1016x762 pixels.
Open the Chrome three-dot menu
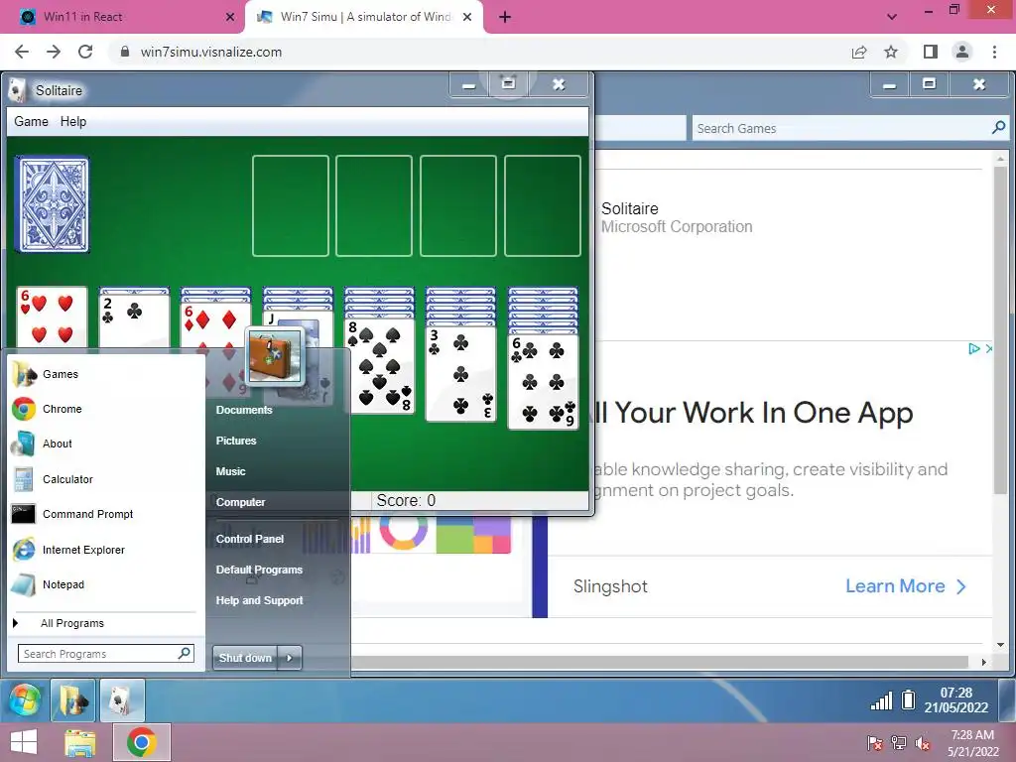994,52
